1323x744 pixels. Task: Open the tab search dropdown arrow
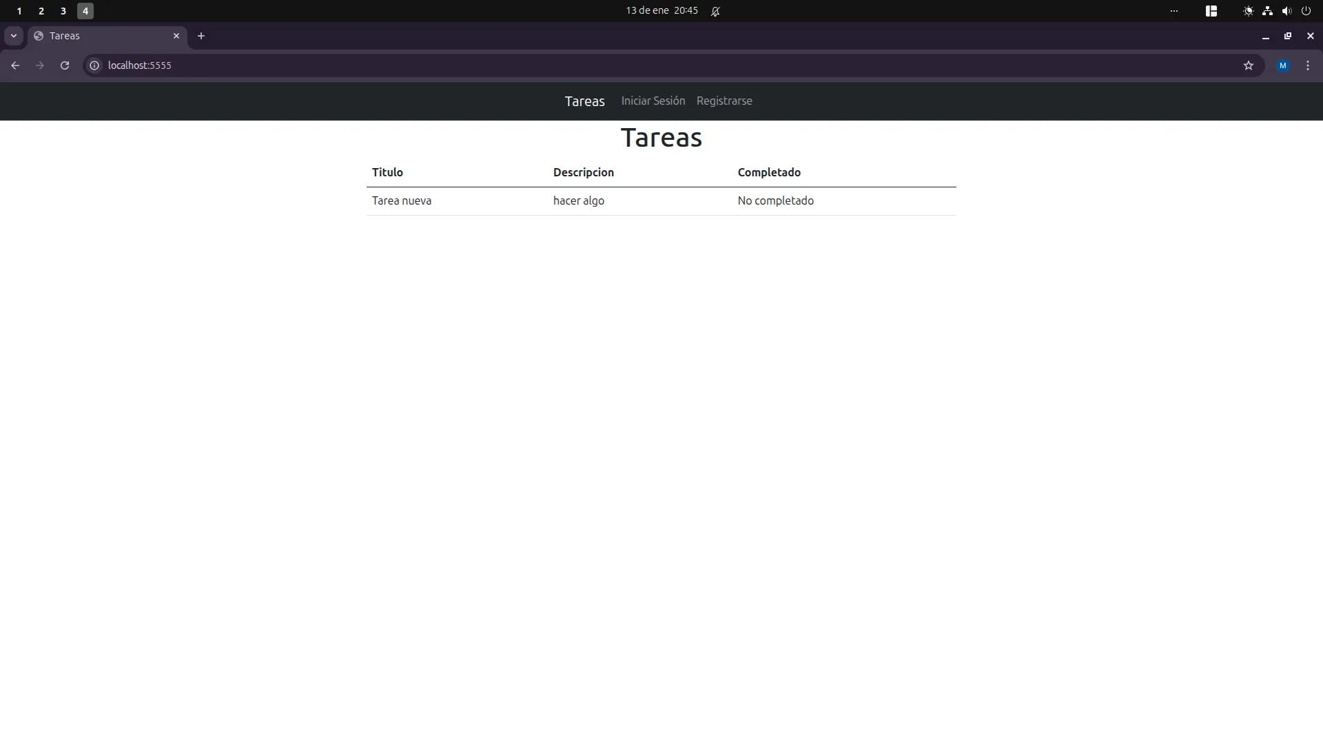(x=13, y=36)
